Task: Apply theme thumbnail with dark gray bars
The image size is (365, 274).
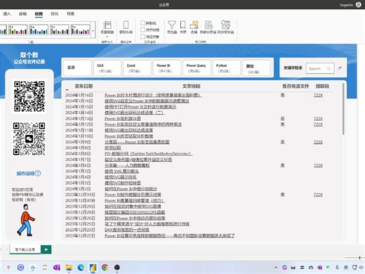Action: (x=60, y=30)
